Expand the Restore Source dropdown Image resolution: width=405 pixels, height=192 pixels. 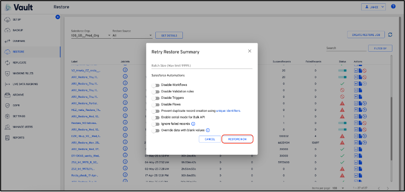[x=132, y=35]
